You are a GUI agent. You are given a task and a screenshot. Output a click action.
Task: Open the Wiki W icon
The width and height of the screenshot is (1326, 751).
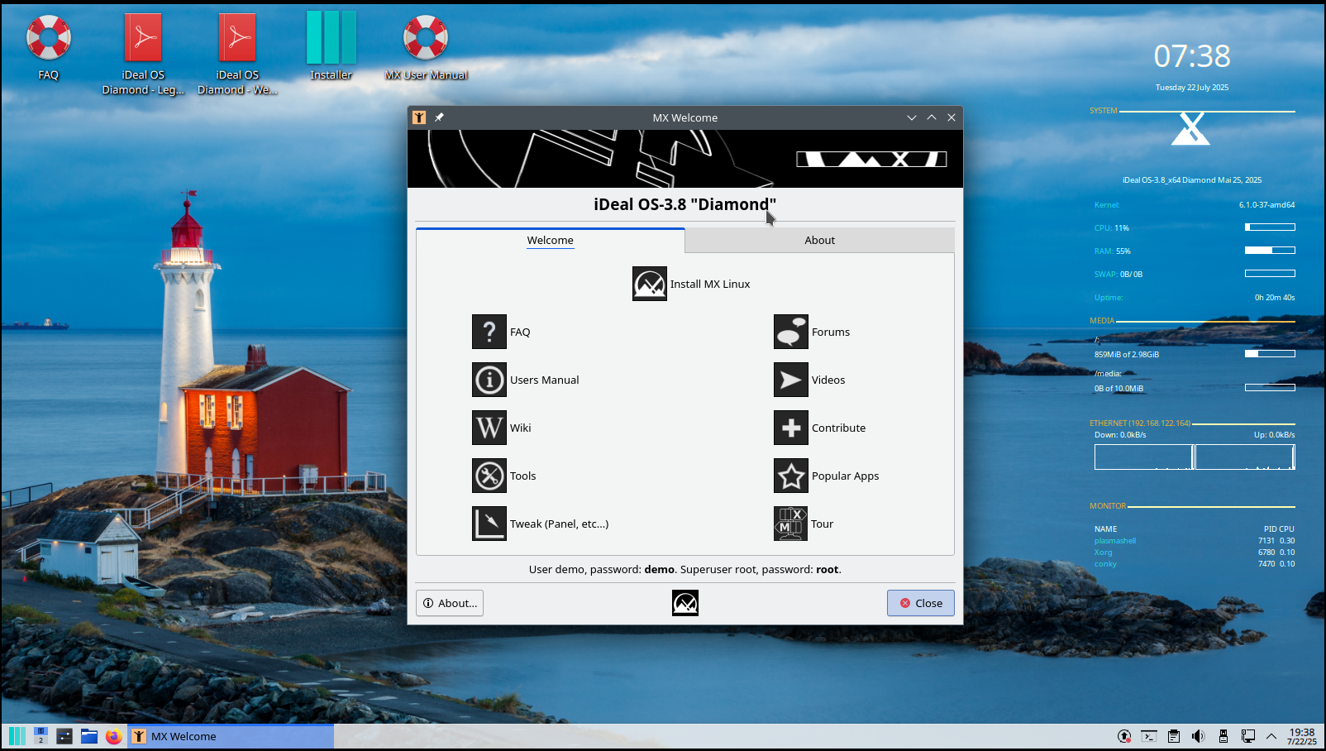click(489, 428)
